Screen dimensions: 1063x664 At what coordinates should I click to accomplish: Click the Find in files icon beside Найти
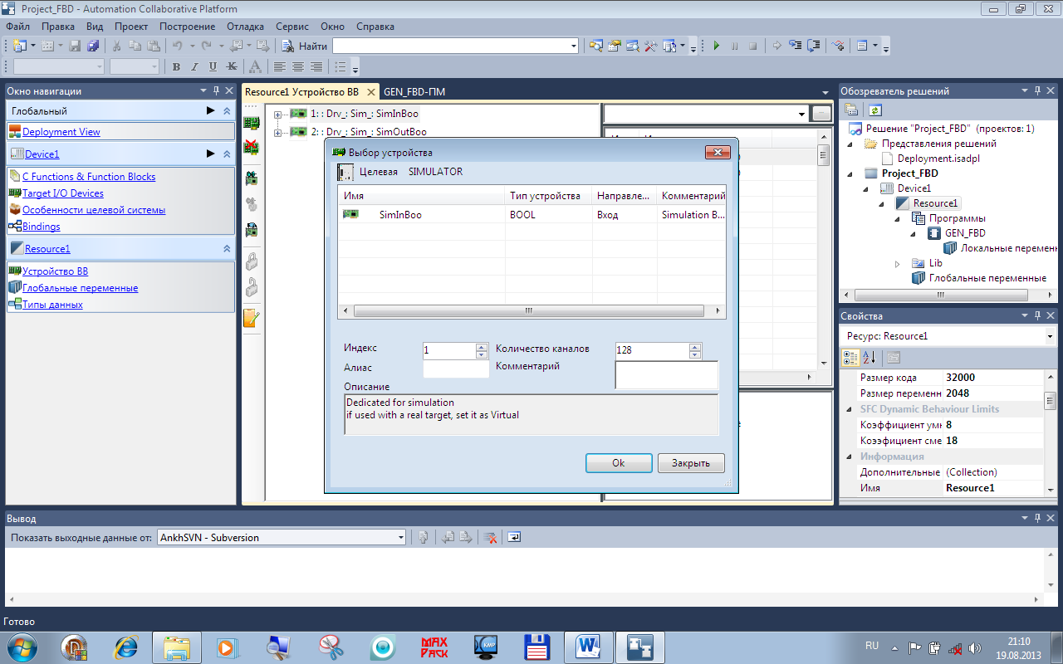288,46
